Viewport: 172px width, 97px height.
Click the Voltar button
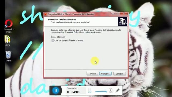[x=93, y=74]
